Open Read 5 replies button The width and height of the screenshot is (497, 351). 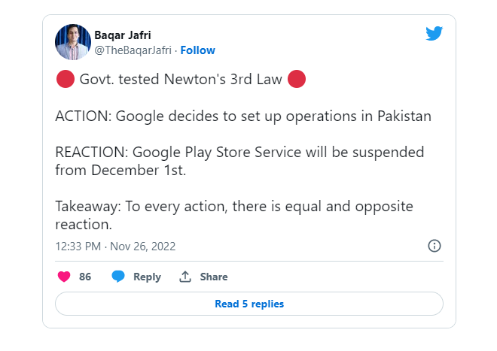(x=249, y=304)
